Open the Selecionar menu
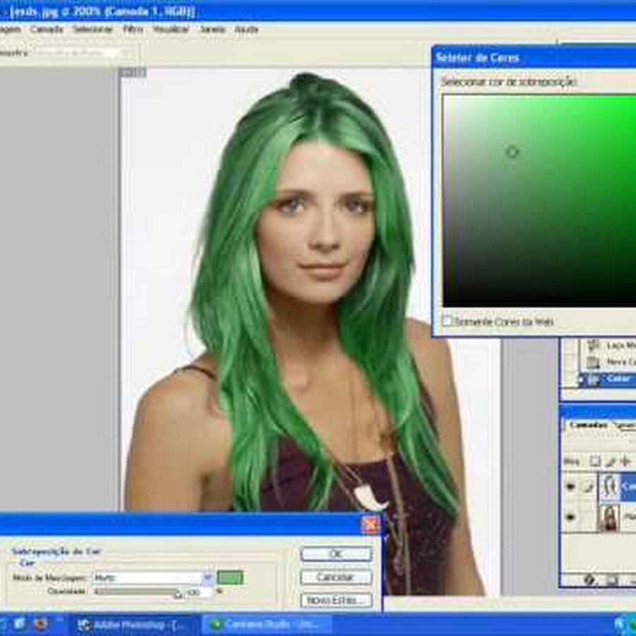The width and height of the screenshot is (636, 636). 92,30
